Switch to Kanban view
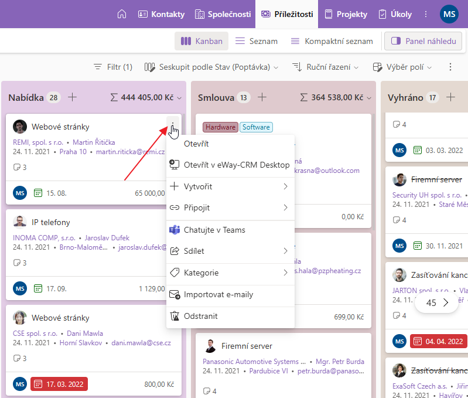This screenshot has height=398, width=468. point(201,41)
